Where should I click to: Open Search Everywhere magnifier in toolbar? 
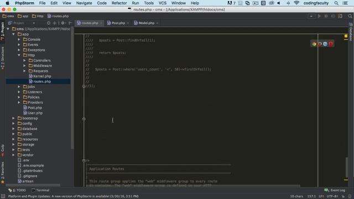(x=350, y=16)
